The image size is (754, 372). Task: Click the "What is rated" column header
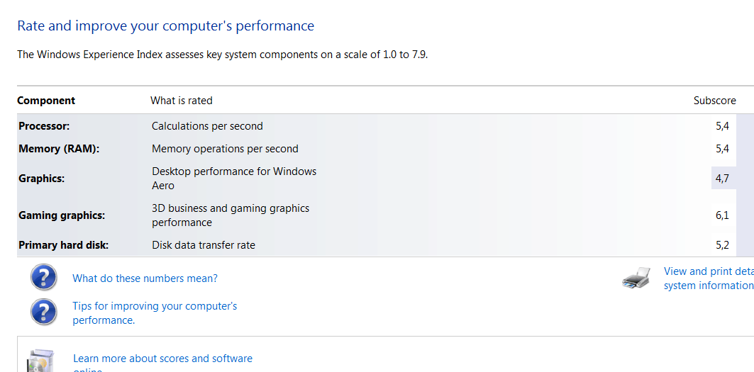tap(182, 101)
